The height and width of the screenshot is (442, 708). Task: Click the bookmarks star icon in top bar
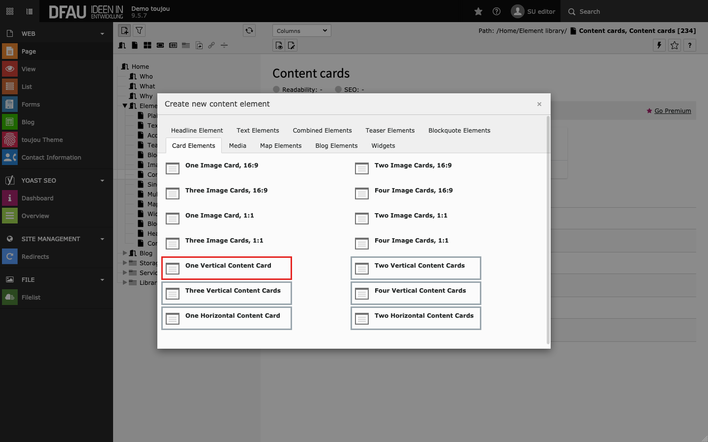[478, 11]
